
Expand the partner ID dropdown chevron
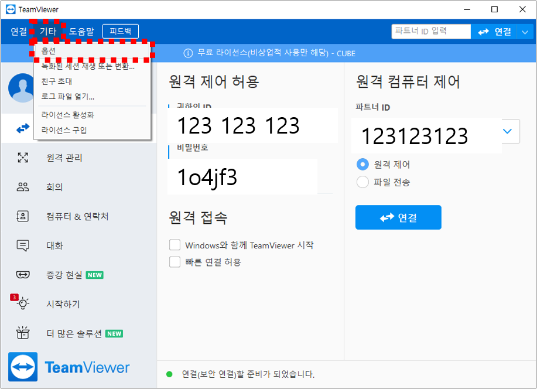[x=508, y=131]
